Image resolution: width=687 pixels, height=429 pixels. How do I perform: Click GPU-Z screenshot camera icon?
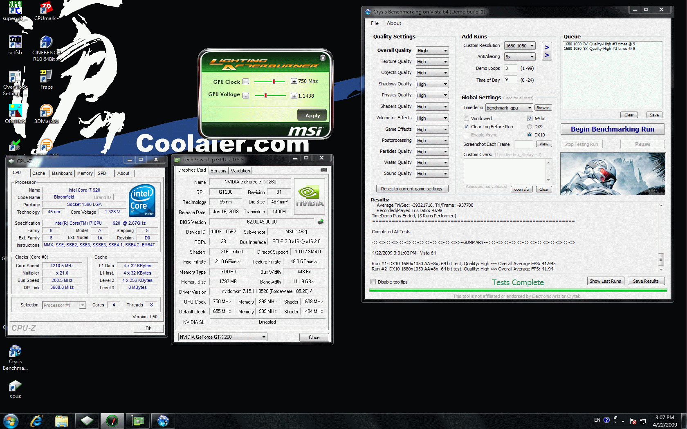coord(323,170)
